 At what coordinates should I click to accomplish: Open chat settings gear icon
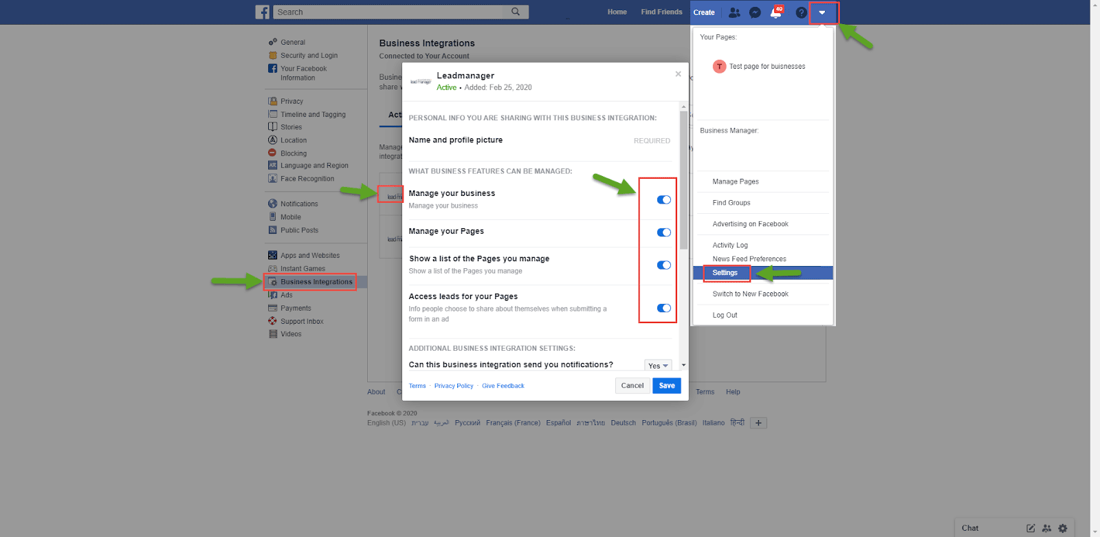tap(1063, 528)
